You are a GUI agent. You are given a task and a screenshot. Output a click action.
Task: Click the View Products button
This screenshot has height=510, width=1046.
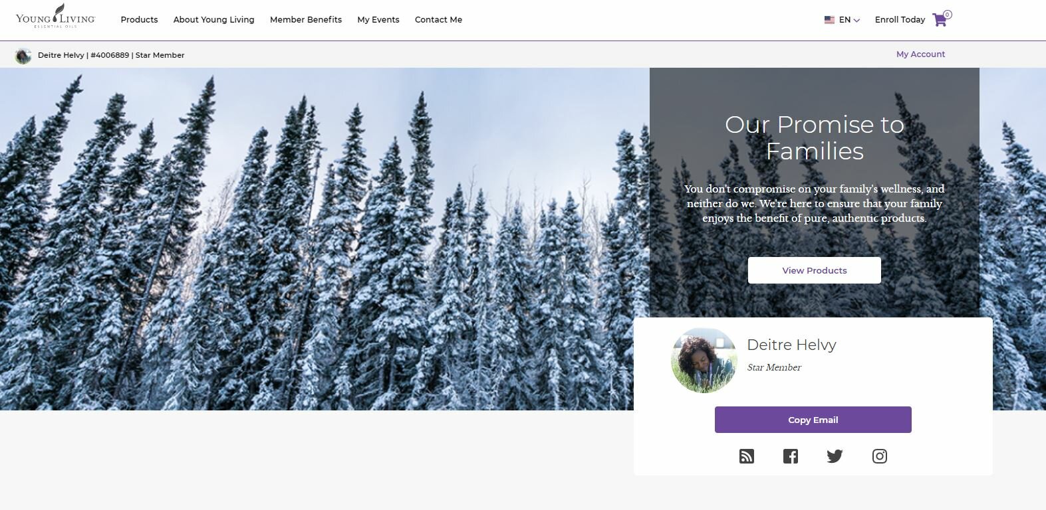815,270
